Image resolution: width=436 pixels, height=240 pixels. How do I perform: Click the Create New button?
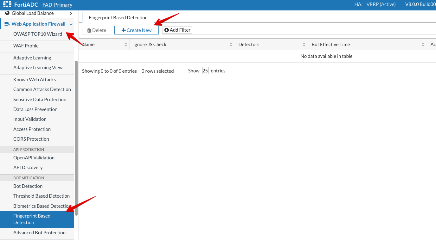[x=137, y=30]
